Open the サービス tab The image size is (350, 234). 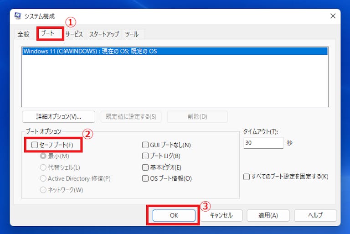74,34
